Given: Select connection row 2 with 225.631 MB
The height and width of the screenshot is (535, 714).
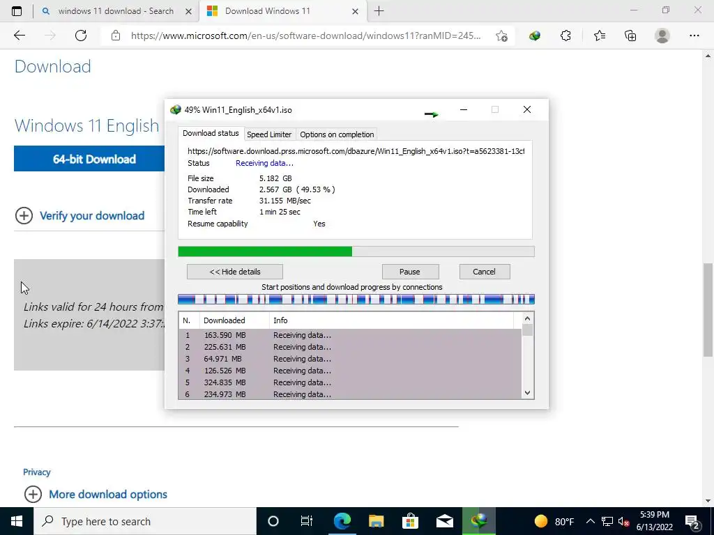Looking at the screenshot, I should (350, 347).
